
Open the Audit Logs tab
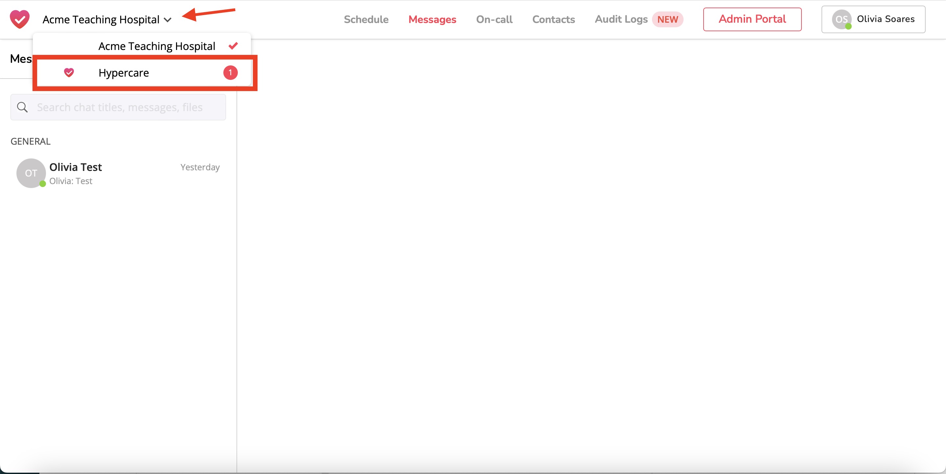point(621,19)
